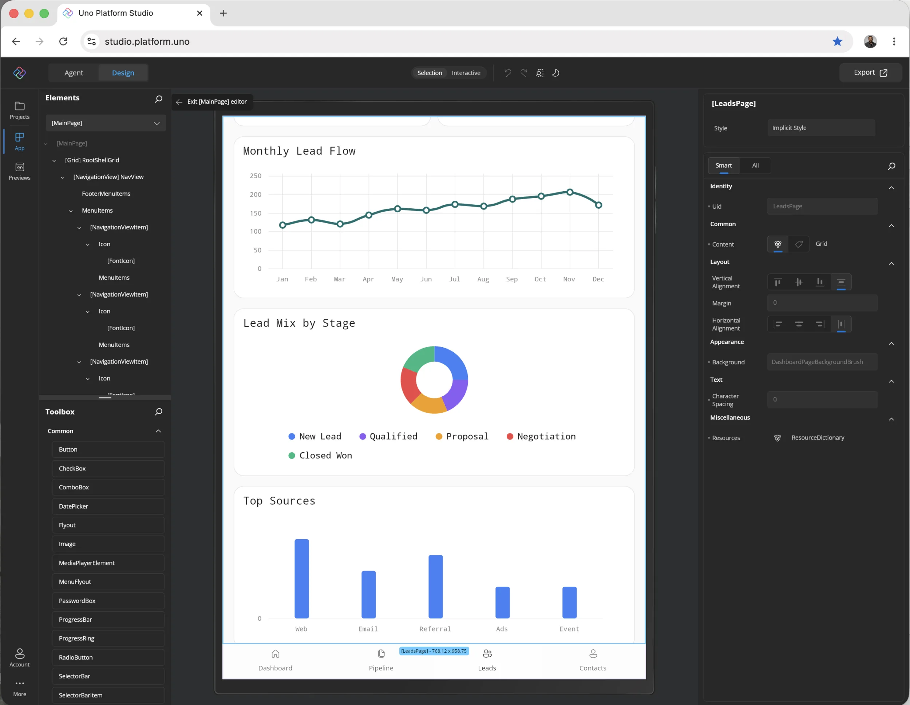Switch to the Design tab
This screenshot has width=910, height=705.
pos(123,73)
